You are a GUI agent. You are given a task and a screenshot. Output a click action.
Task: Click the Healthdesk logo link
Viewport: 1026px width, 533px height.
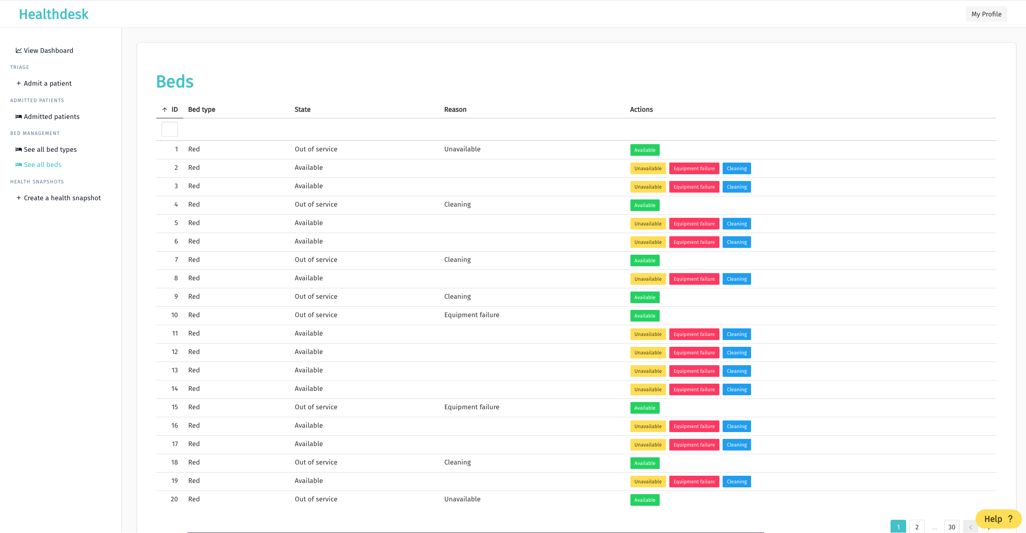pos(54,14)
